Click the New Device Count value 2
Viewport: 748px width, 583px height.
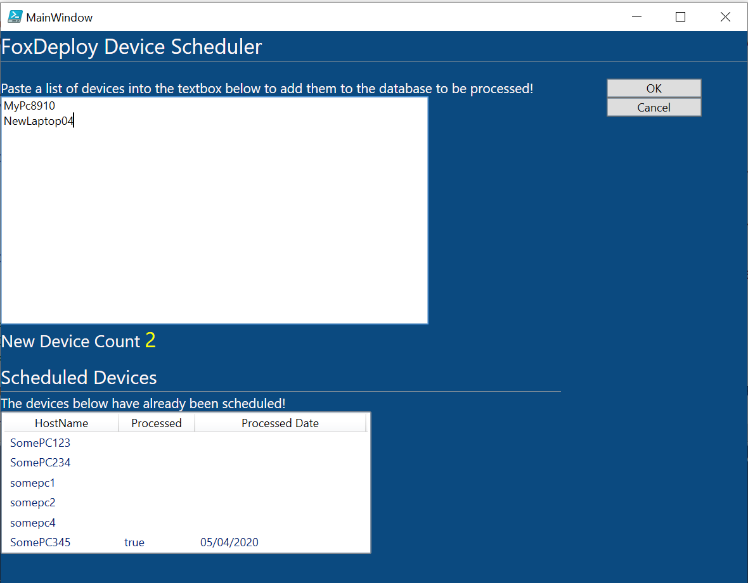[x=150, y=340]
